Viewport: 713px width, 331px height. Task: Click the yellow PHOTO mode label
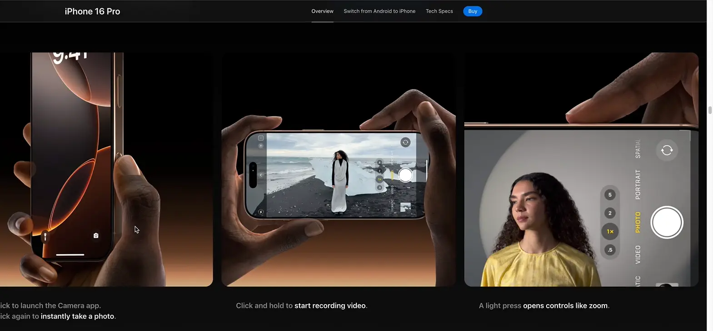point(638,222)
